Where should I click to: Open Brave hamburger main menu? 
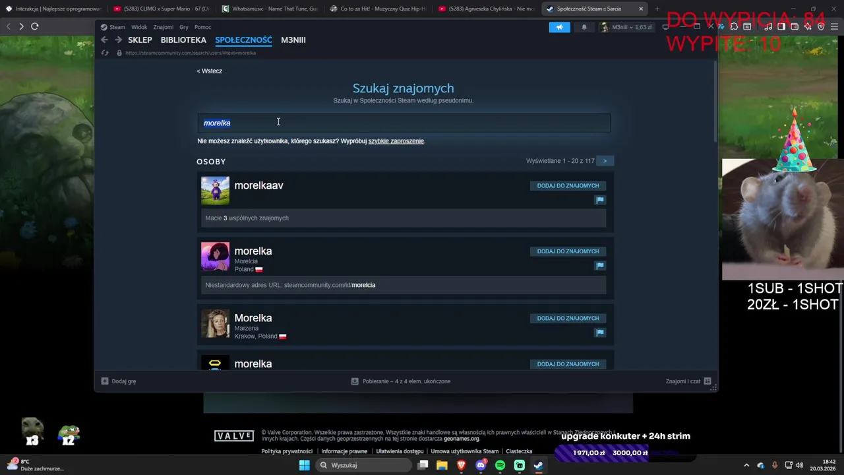tap(835, 26)
